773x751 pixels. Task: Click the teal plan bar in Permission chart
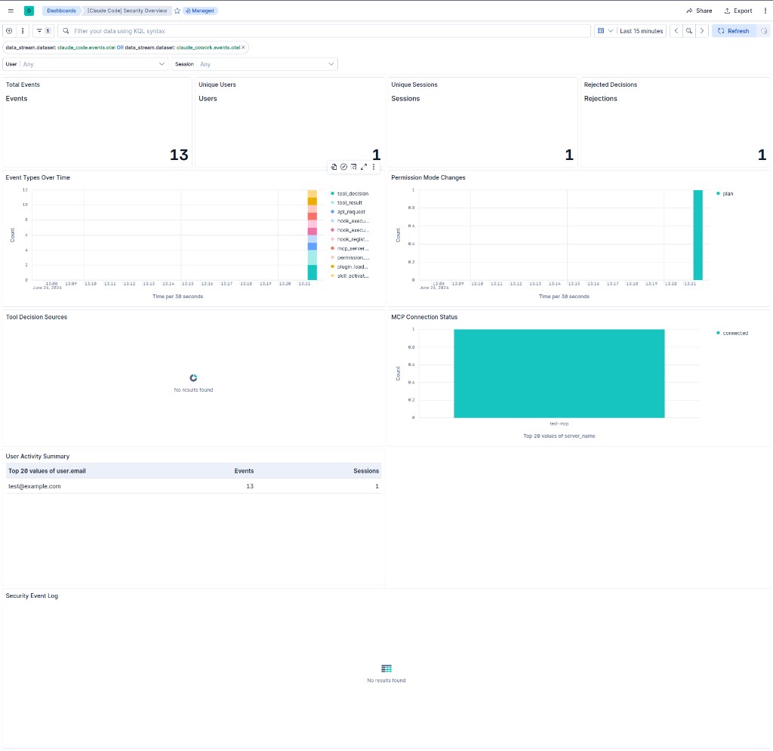698,235
